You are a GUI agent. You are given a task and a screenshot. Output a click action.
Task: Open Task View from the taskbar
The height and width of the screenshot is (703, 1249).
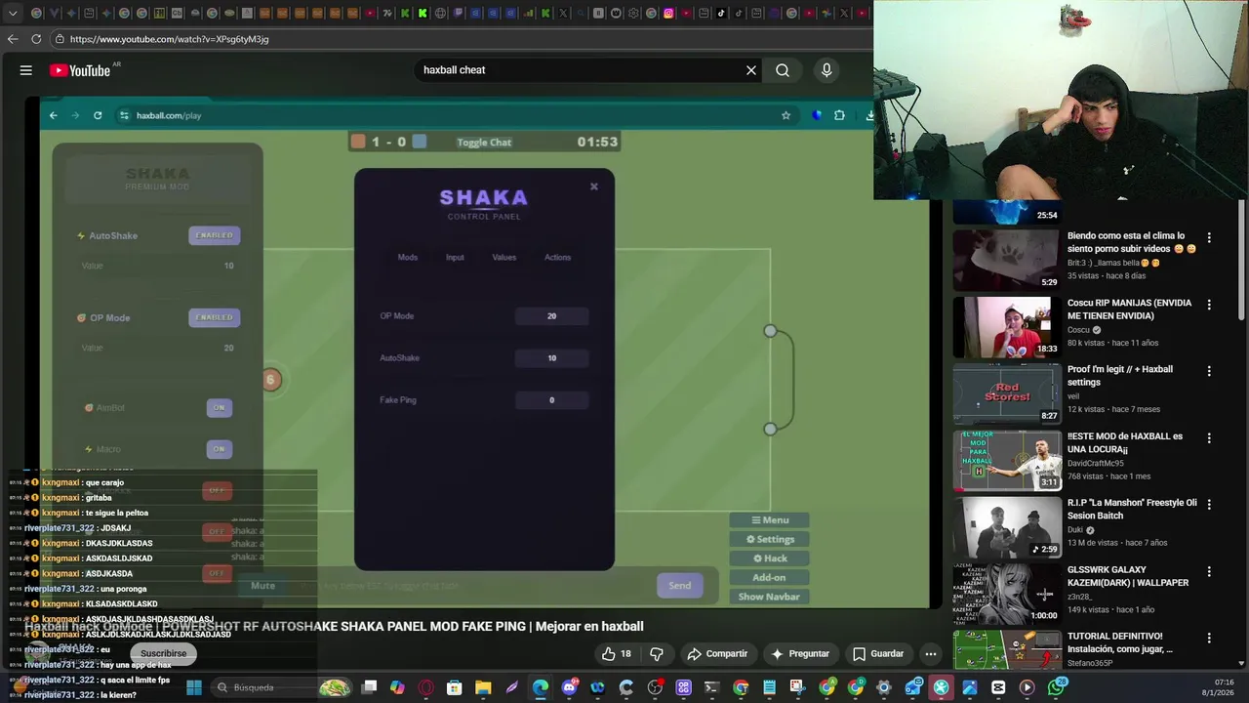369,687
